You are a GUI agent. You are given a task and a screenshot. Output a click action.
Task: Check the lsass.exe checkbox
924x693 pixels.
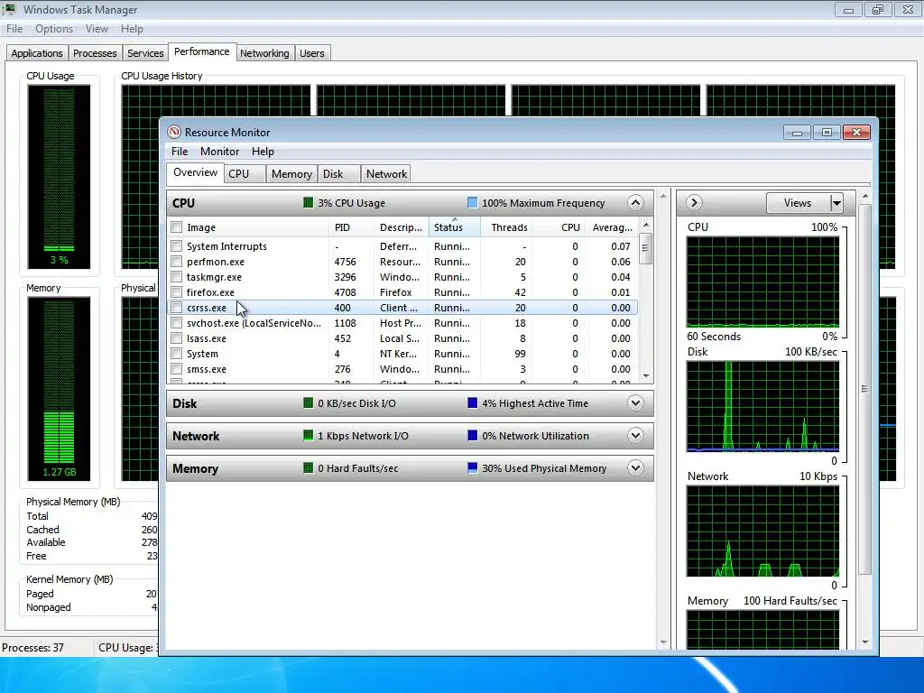tap(176, 337)
